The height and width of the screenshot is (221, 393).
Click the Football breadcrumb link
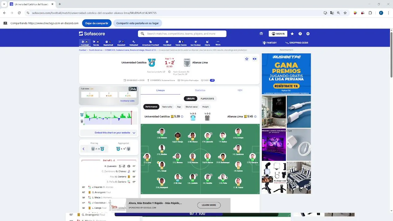tap(83, 50)
